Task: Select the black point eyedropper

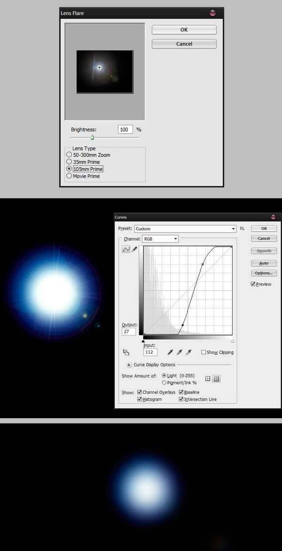Action: 170,352
